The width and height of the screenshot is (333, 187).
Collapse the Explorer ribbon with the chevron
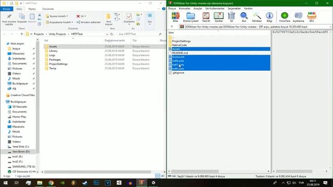[x=159, y=9]
